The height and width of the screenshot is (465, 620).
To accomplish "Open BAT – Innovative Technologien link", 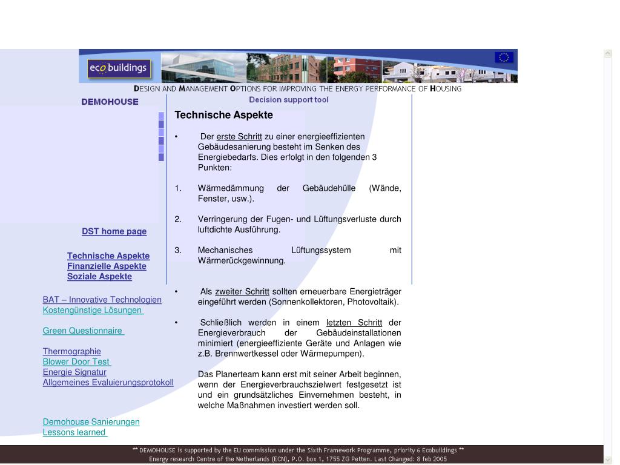I will point(102,300).
